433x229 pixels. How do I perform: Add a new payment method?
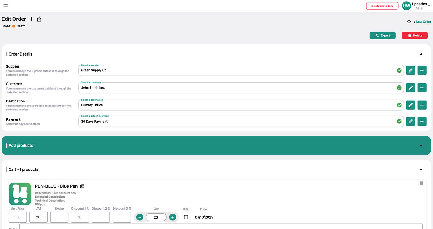pyautogui.click(x=422, y=121)
